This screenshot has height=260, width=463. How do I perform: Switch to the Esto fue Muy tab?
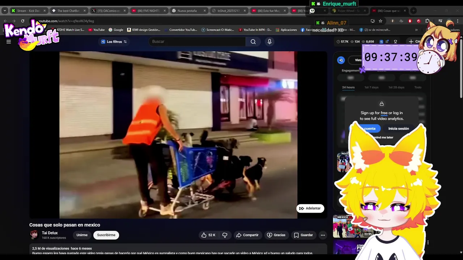coord(269,11)
